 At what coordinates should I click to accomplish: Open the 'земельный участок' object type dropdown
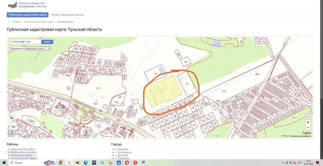click(37, 48)
